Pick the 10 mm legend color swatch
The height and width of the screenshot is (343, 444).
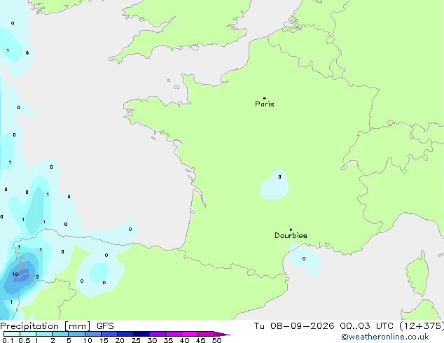pyautogui.click(x=92, y=334)
